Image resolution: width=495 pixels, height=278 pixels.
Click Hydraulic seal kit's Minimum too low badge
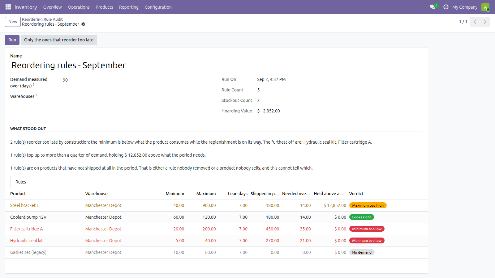(367, 241)
